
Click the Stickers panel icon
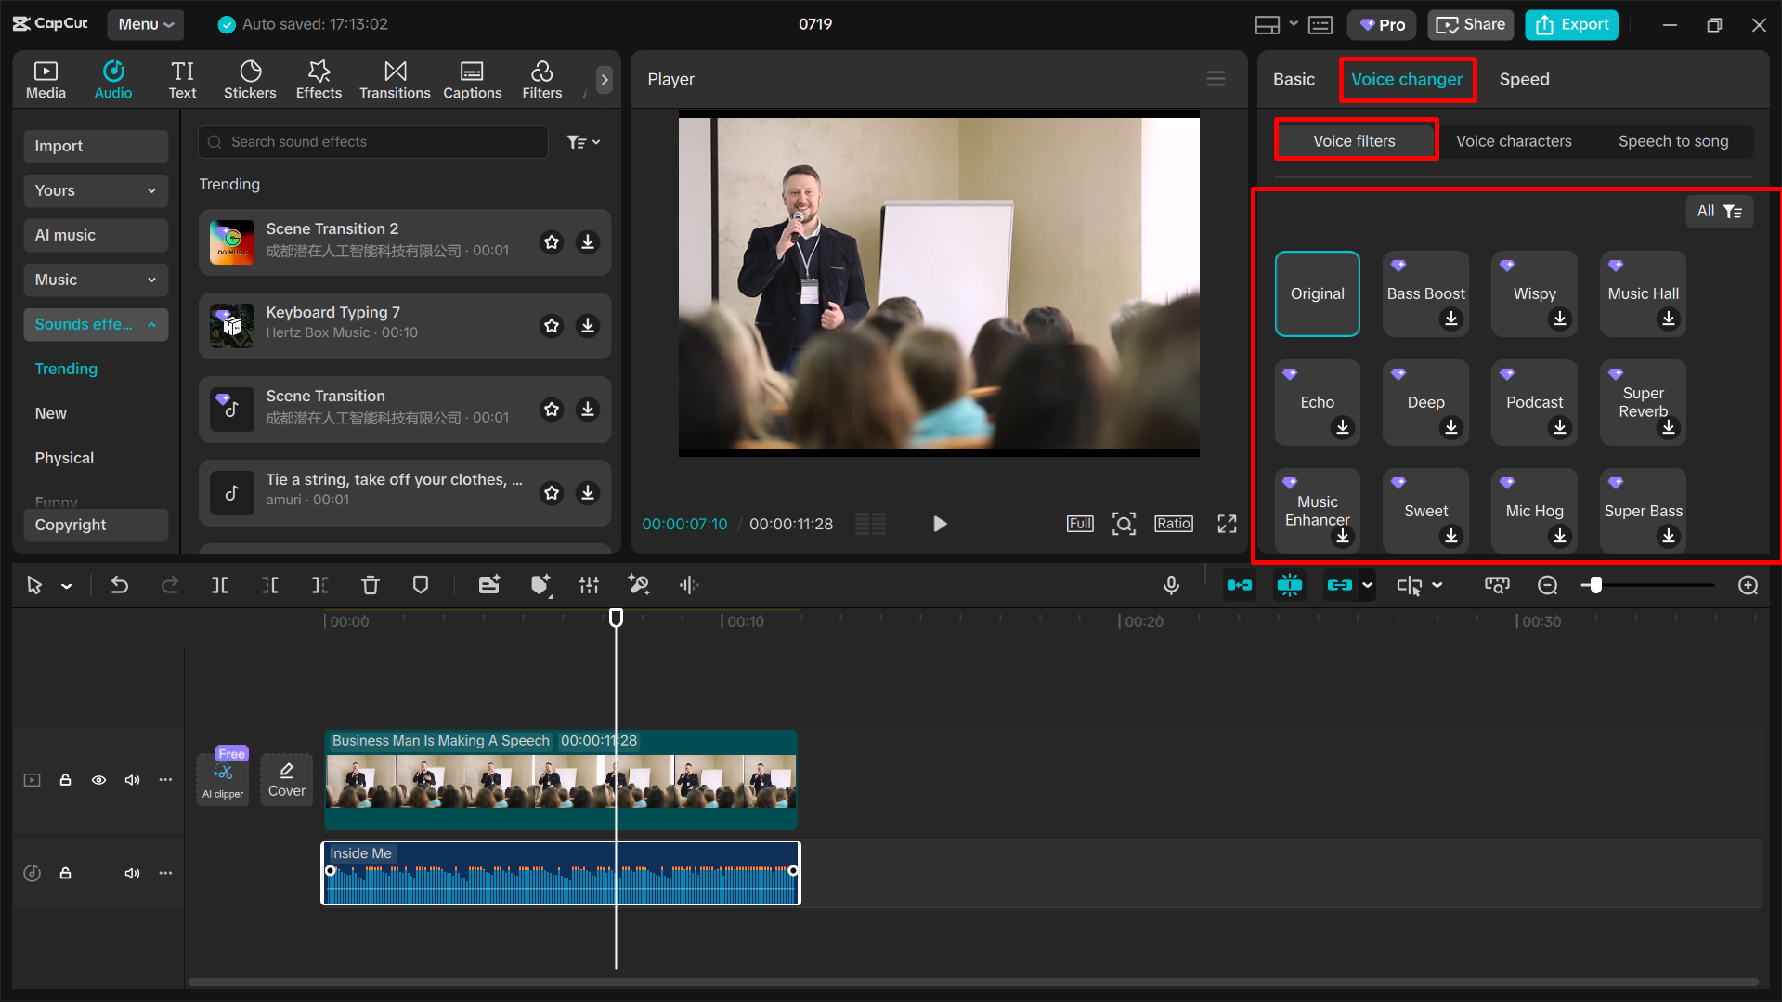click(250, 79)
